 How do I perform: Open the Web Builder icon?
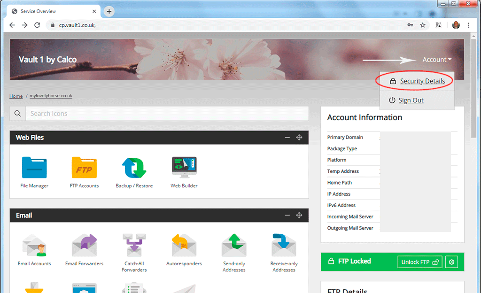pos(184,168)
